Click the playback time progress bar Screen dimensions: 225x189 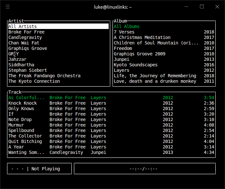[145, 169]
